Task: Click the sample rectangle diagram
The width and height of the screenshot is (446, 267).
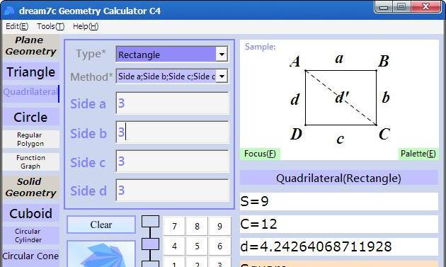Action: 341,98
